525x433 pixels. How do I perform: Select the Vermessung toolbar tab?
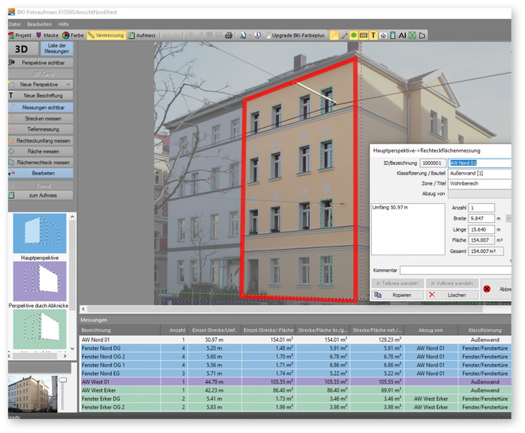(x=107, y=36)
